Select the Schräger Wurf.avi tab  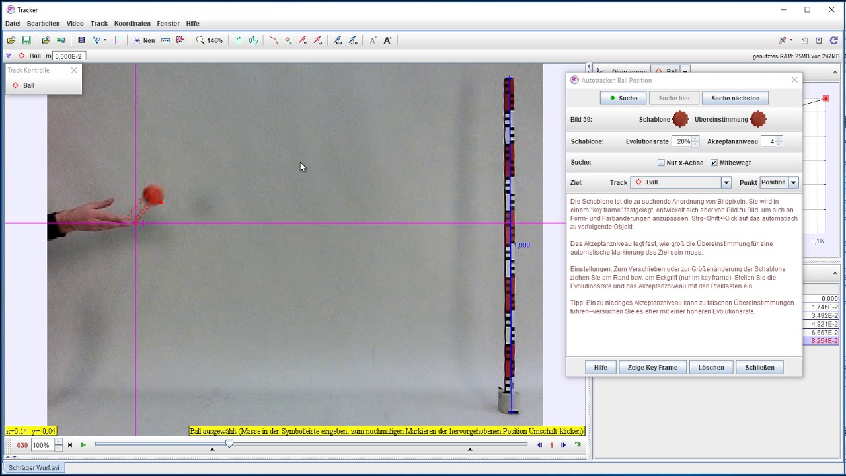[34, 468]
